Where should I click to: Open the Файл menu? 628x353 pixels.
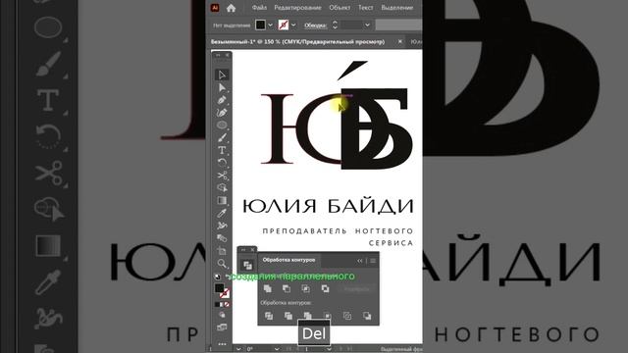(259, 8)
